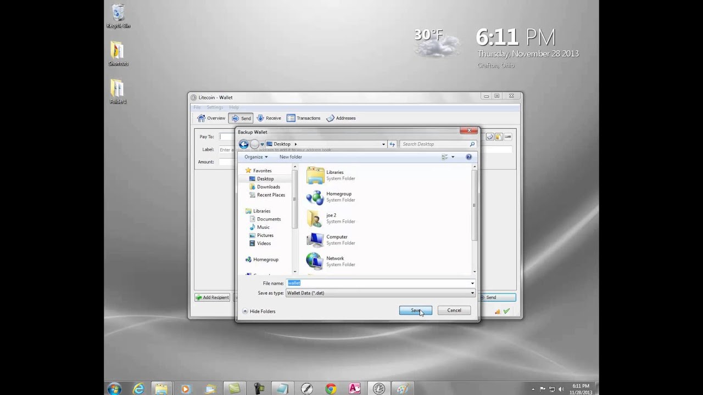Select the Libraries system folder in file list

click(x=331, y=175)
